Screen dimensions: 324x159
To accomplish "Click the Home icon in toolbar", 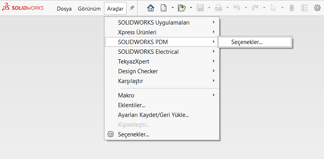I will 151,8.
